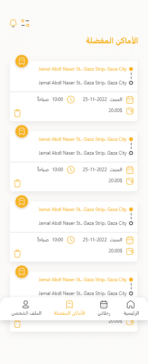Open notifications with the bell icon
The image size is (148, 364).
tap(13, 23)
